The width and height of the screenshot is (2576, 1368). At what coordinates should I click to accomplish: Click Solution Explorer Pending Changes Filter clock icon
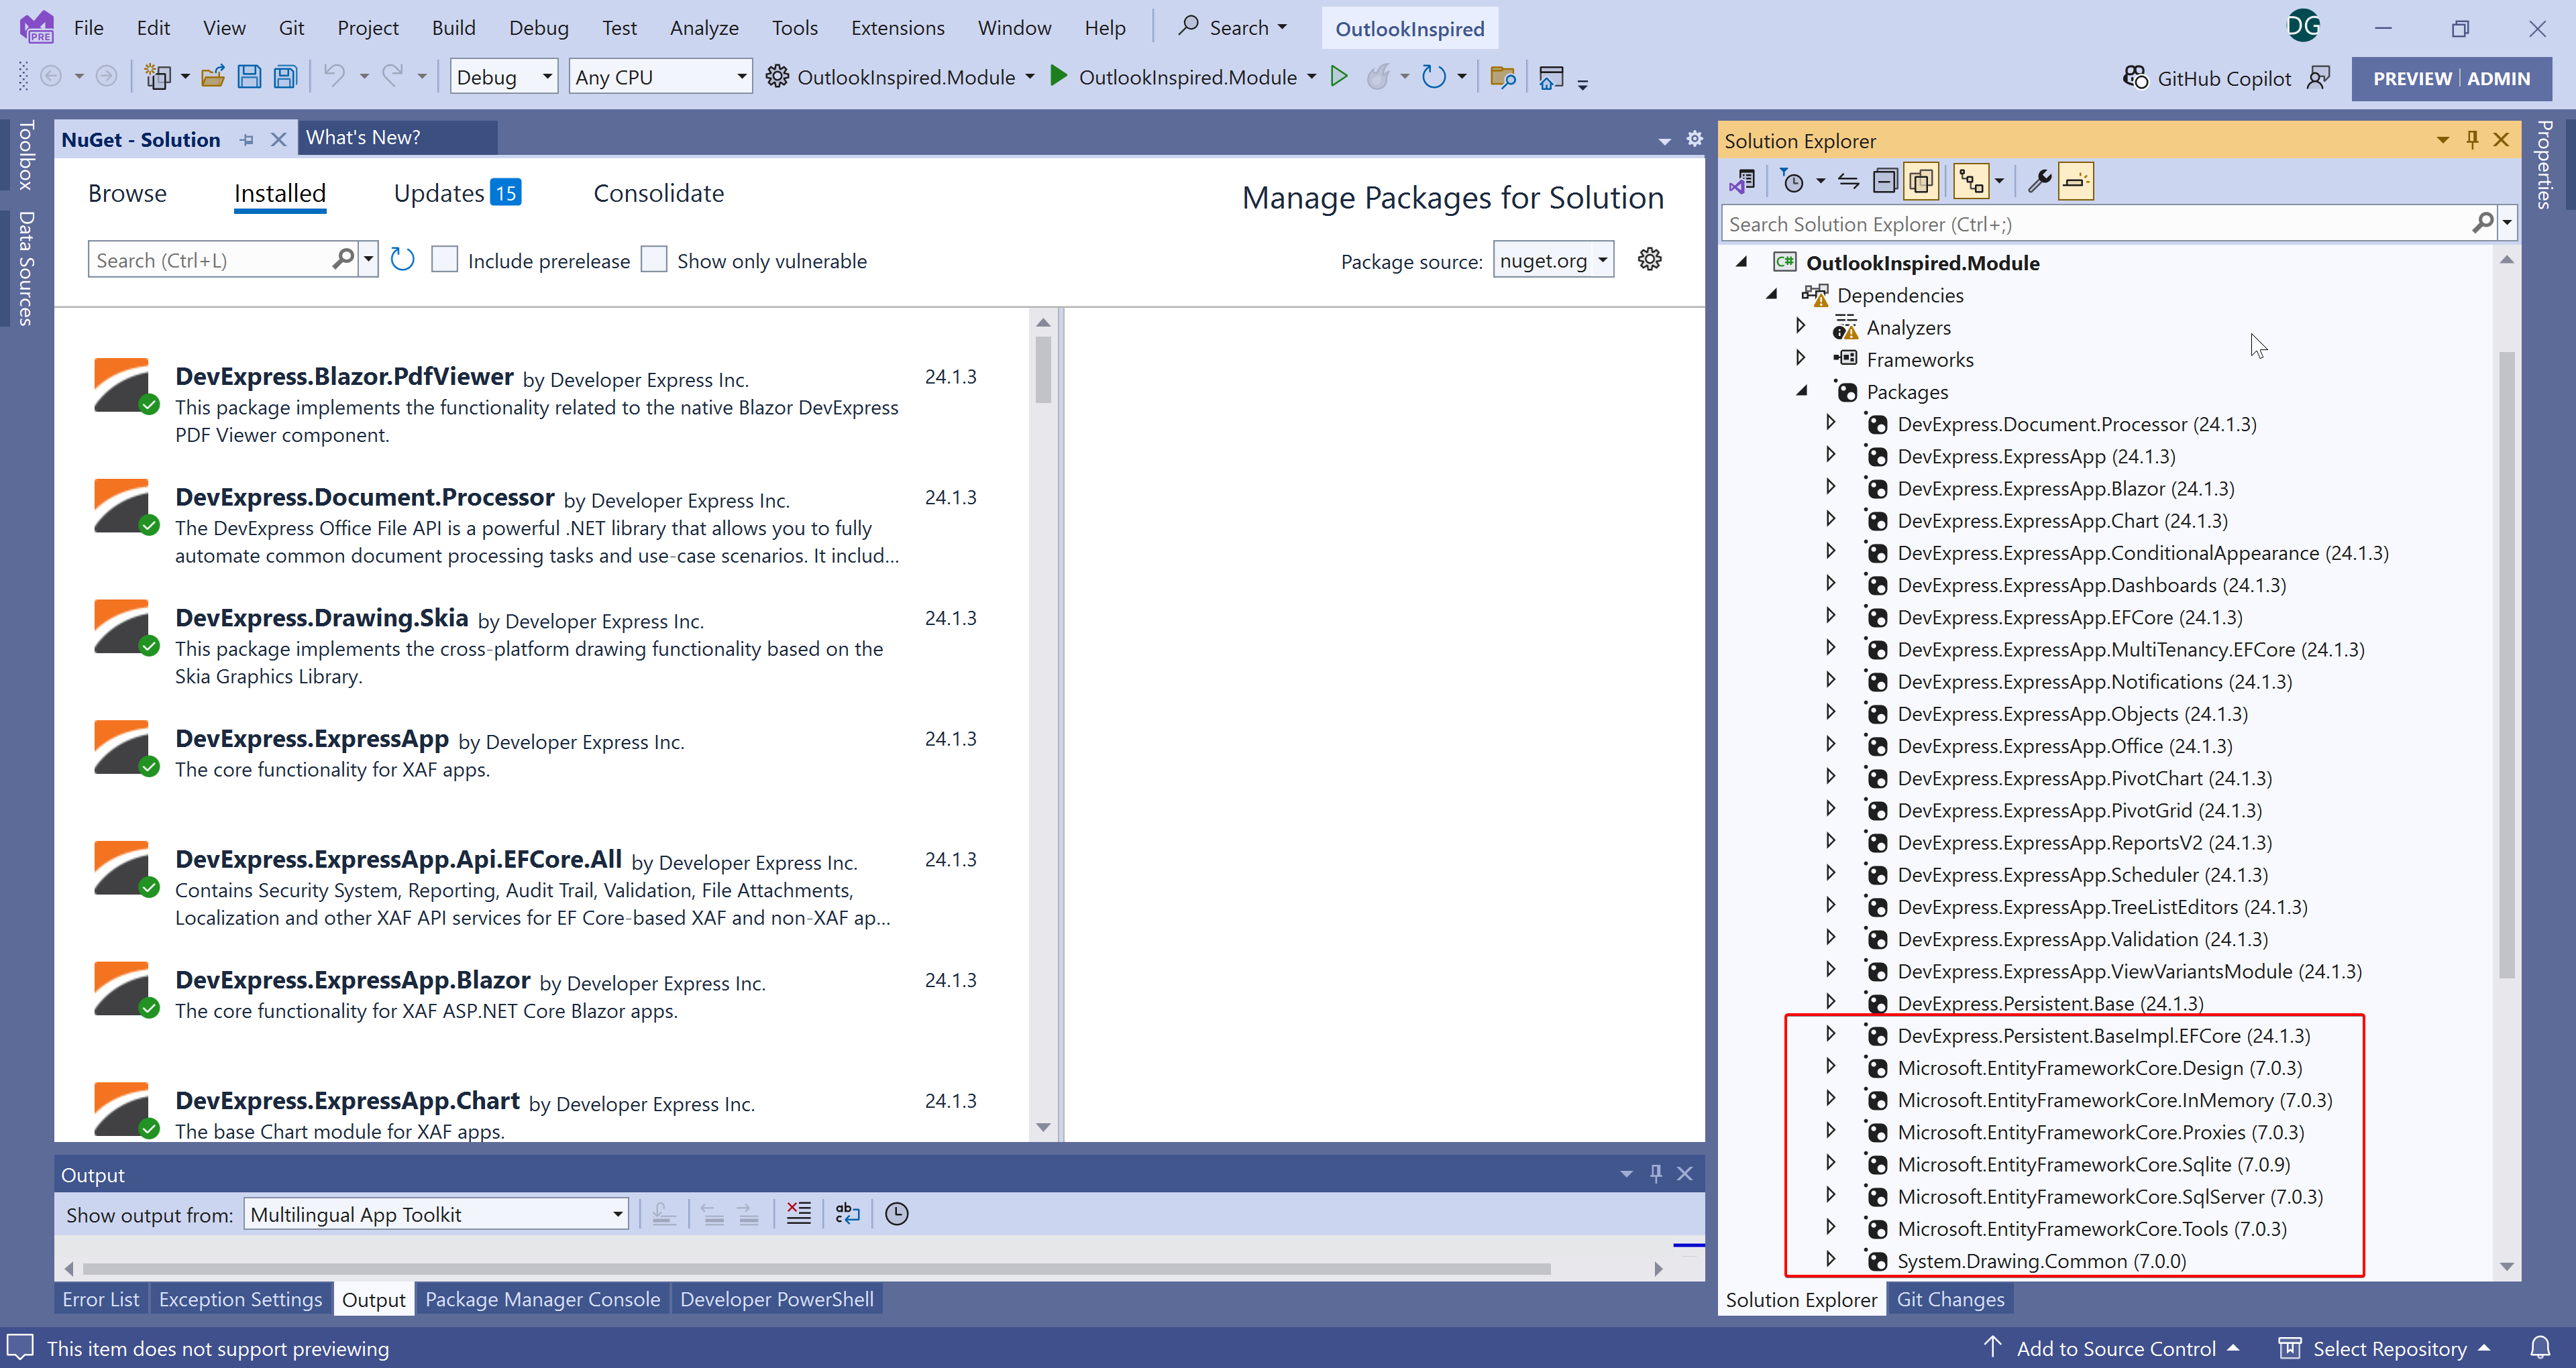coord(1793,181)
